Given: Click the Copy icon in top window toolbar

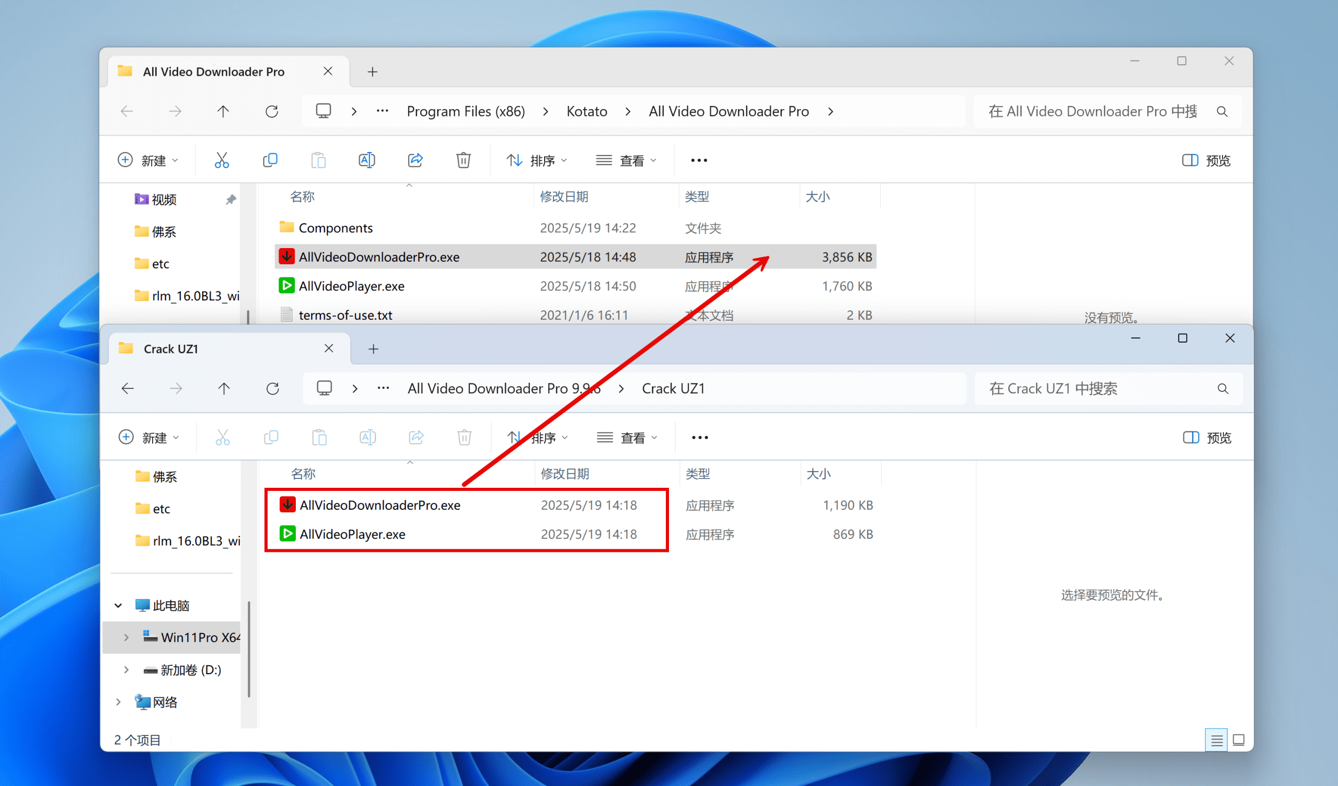Looking at the screenshot, I should pos(270,160).
